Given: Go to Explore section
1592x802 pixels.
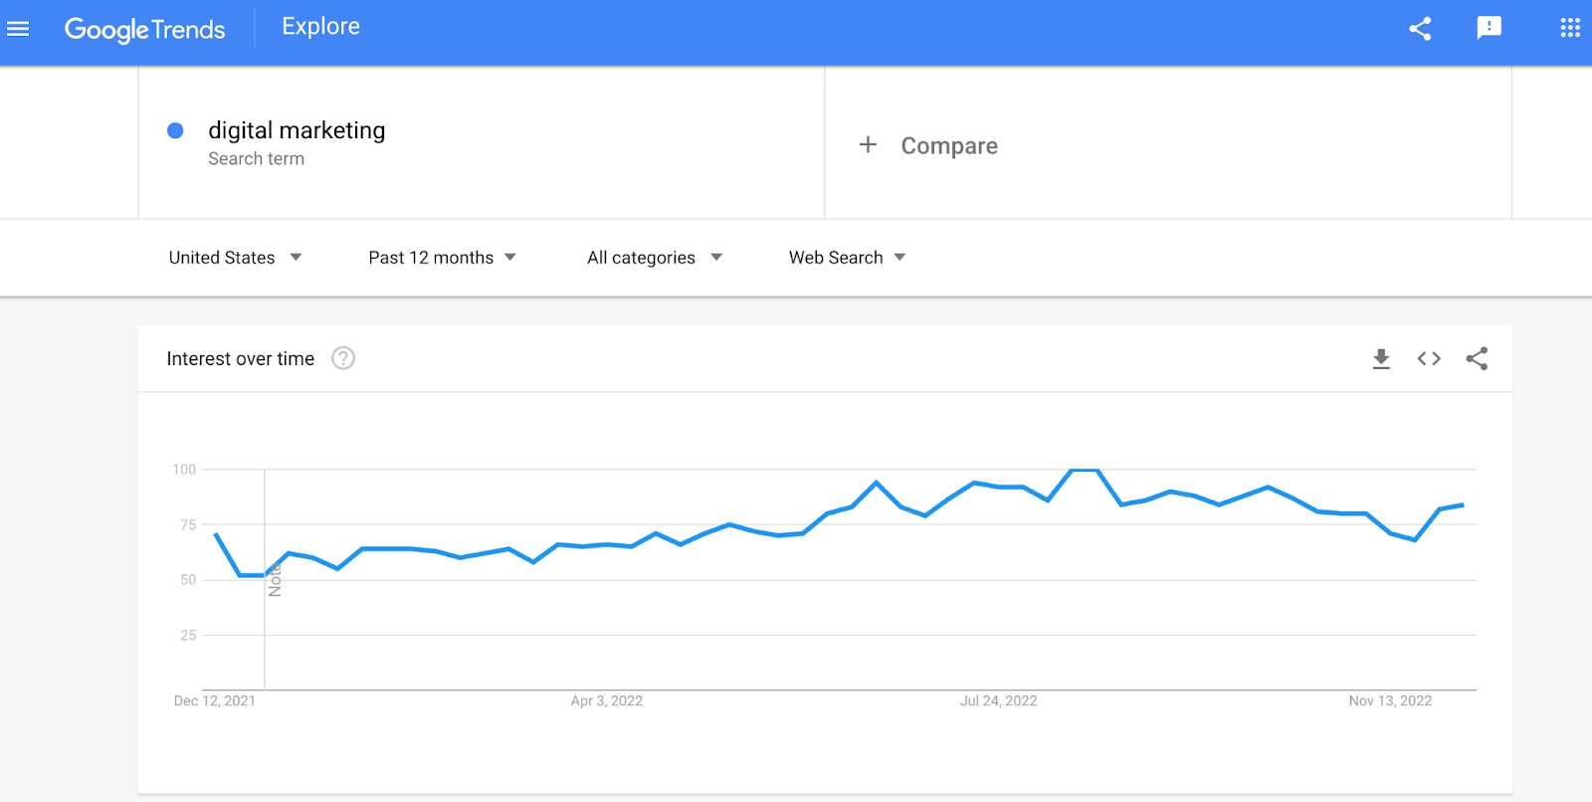Looking at the screenshot, I should (x=320, y=27).
